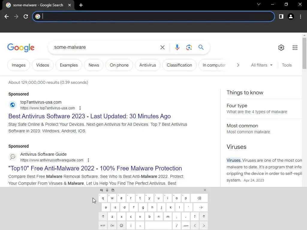Screen dimensions: 307x230
Task: Click the some-malware search input field
Action: click(106, 47)
